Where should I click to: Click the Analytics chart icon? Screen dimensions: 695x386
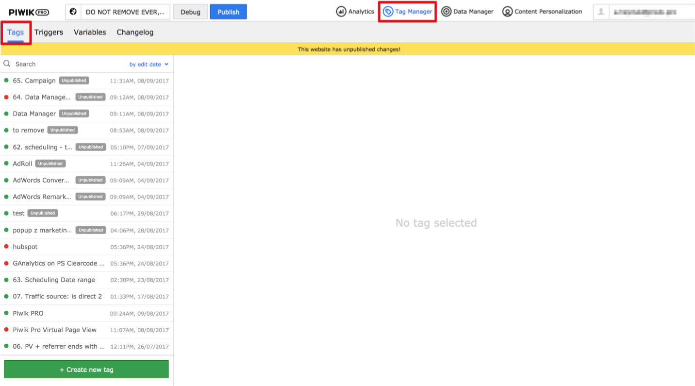[x=341, y=12]
